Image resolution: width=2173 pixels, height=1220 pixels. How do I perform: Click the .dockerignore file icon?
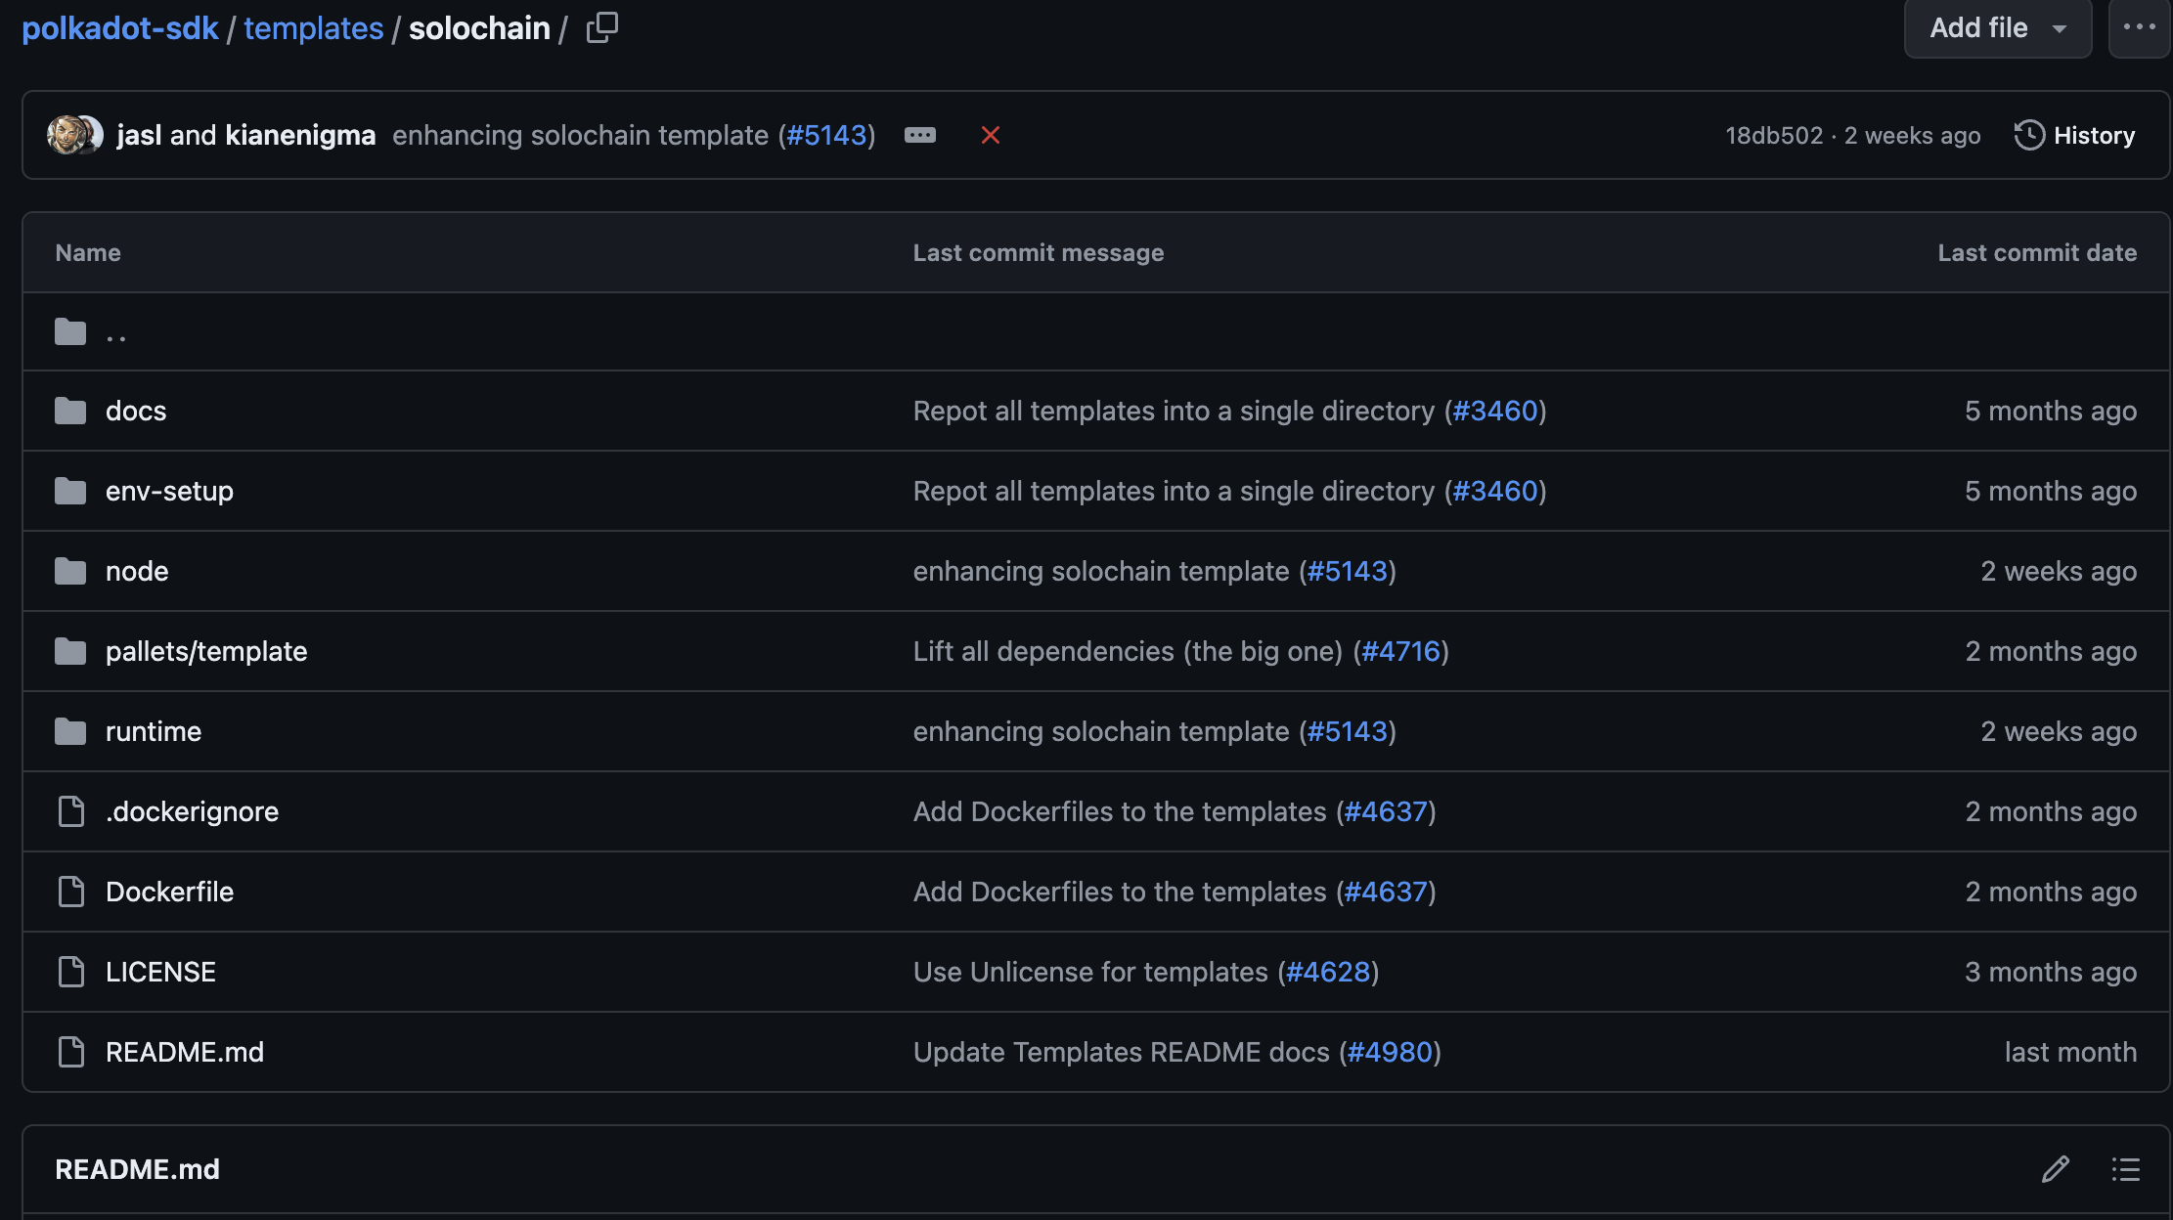70,811
